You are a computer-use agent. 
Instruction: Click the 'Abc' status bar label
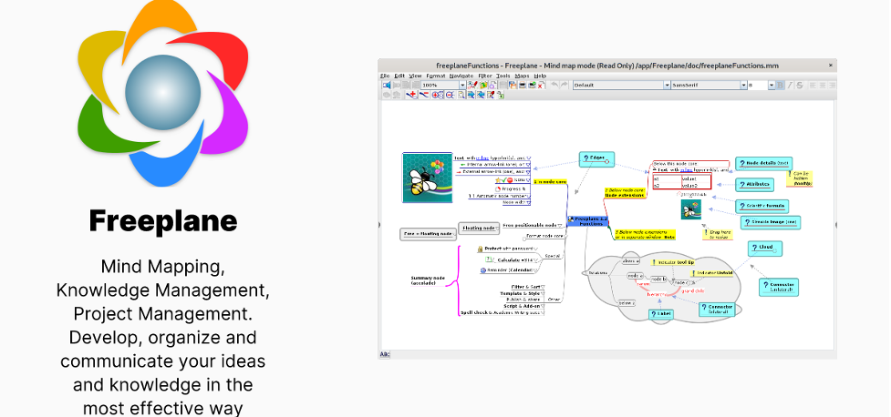tap(385, 354)
